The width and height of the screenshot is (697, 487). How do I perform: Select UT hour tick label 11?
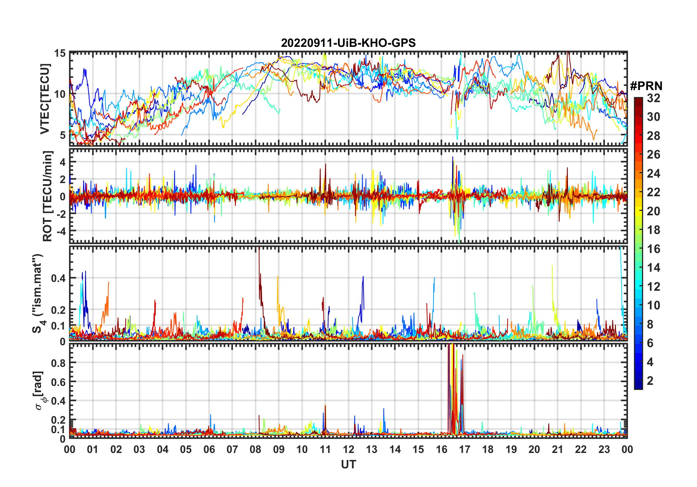tap(325, 449)
